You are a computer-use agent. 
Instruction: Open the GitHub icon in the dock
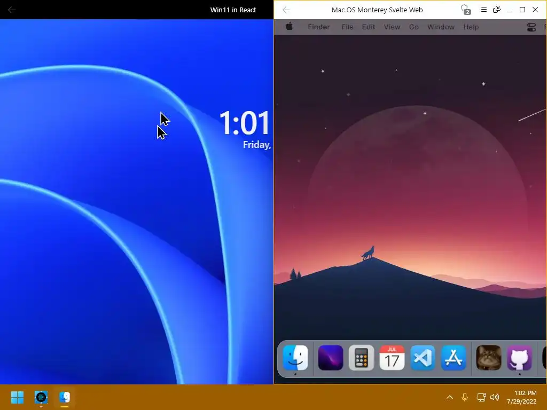tap(519, 358)
